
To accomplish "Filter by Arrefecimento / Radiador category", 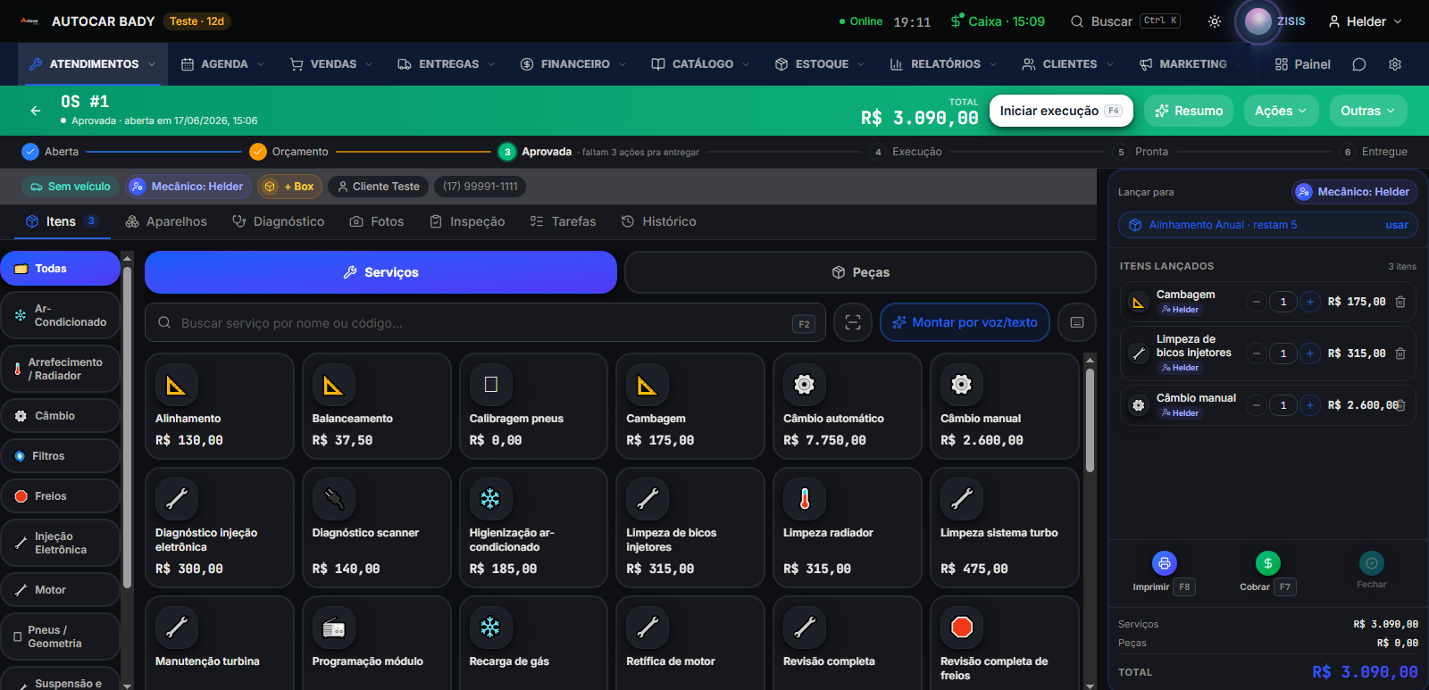I will tap(61, 369).
